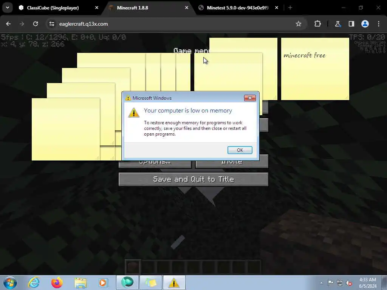Select the sticky note reading minecraft free

click(x=315, y=69)
